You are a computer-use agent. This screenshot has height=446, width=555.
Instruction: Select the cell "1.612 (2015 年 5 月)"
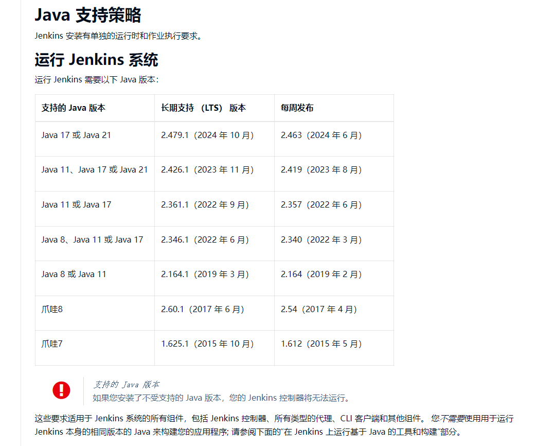point(334,348)
